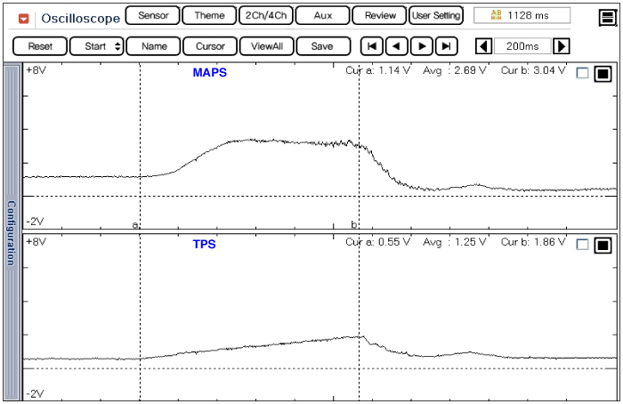Image resolution: width=623 pixels, height=404 pixels.
Task: Click the hamburger menu icon at top right
Action: click(x=608, y=18)
